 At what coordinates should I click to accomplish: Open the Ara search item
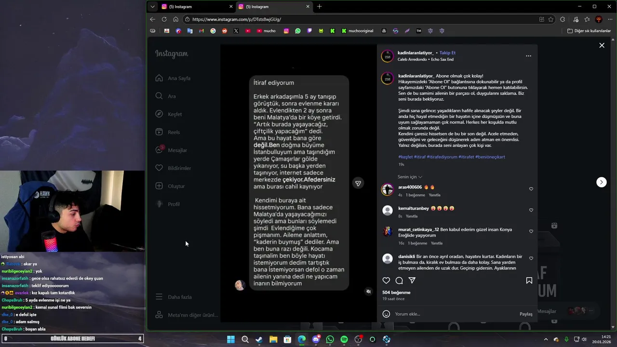point(166,96)
